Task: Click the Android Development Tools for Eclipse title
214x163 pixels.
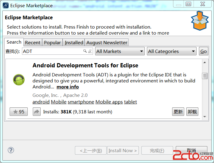Action: pyautogui.click(x=85, y=65)
